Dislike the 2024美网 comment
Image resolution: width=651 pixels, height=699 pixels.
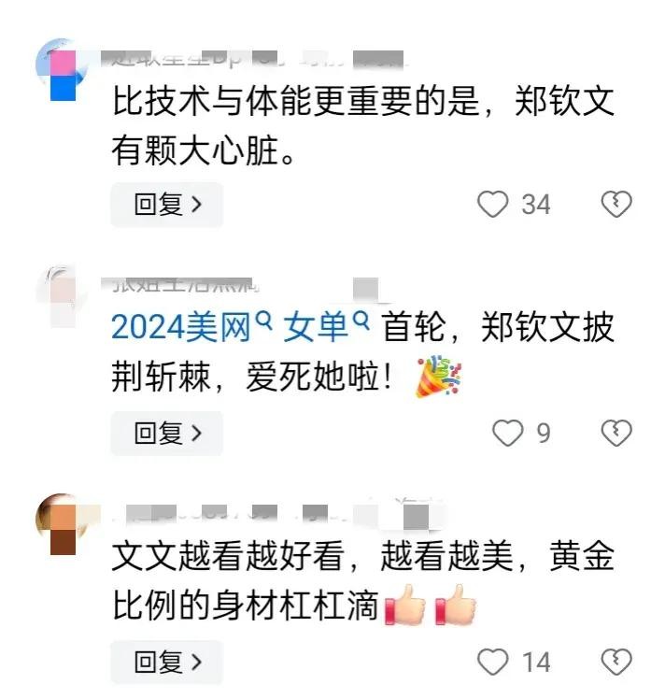[x=616, y=433]
